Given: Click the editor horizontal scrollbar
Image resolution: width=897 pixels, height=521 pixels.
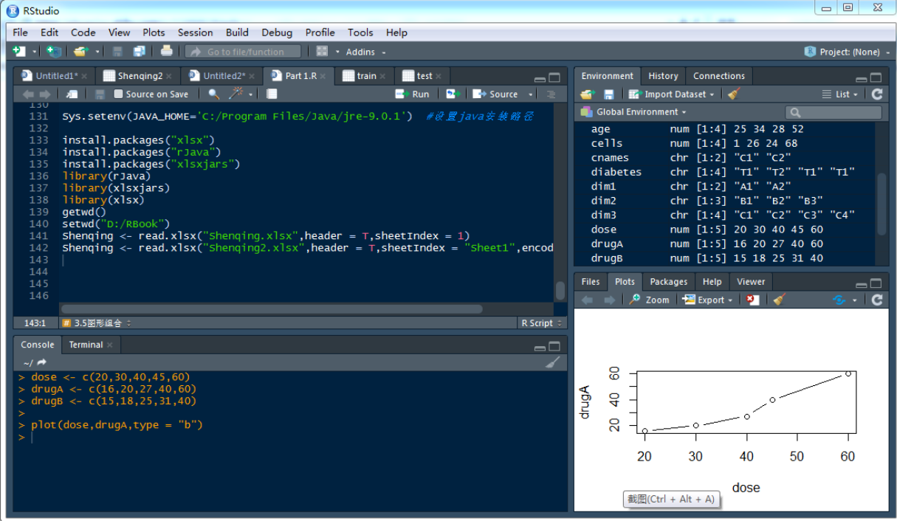Looking at the screenshot, I should pyautogui.click(x=271, y=309).
